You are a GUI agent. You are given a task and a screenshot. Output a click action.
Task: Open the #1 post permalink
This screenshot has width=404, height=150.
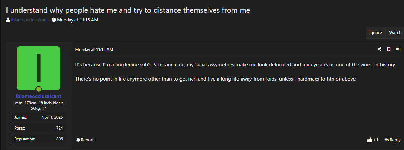pyautogui.click(x=398, y=49)
